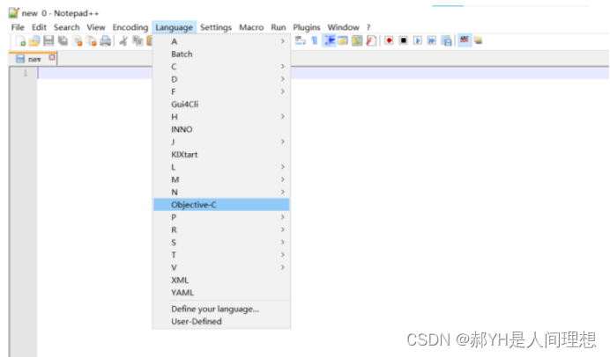The image size is (610, 357).
Task: Toggle the Word Wrap toolbar icon
Action: coord(300,40)
